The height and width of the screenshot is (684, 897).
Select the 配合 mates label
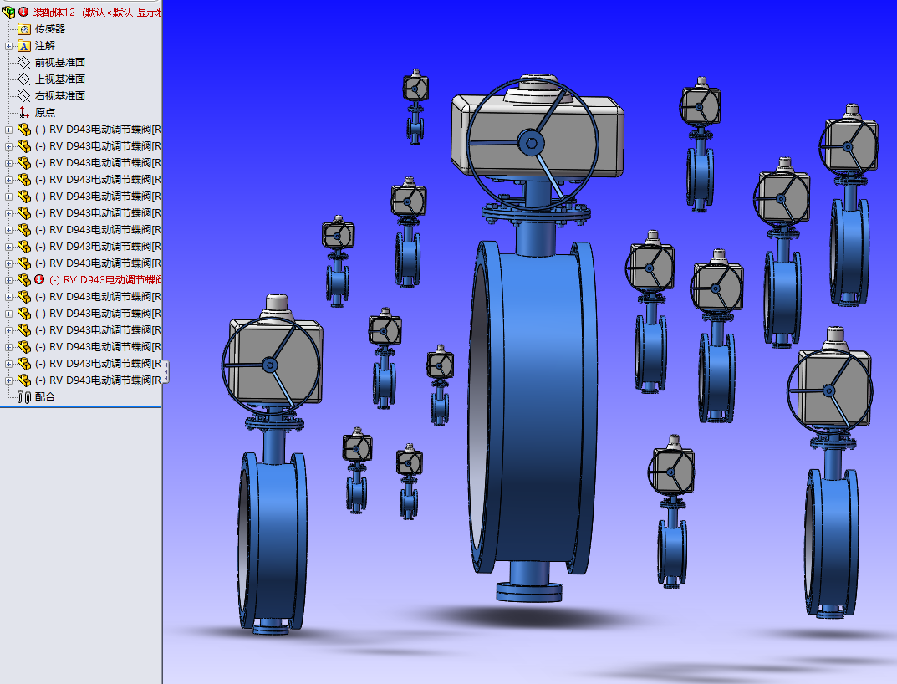click(45, 396)
